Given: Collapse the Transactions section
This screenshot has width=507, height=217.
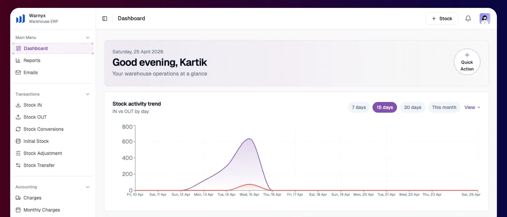Looking at the screenshot, I should pyautogui.click(x=87, y=94).
